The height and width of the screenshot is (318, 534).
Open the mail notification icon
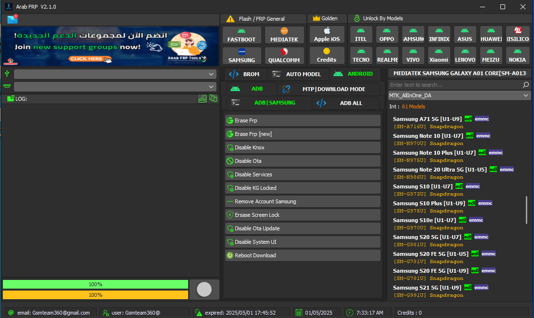(13, 19)
